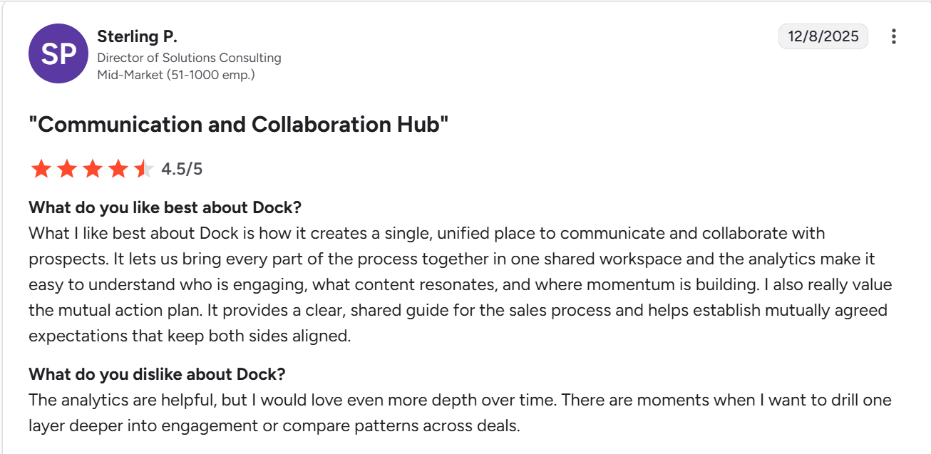Open reviewer name Sterling P.
The height and width of the screenshot is (454, 931).
pos(136,36)
